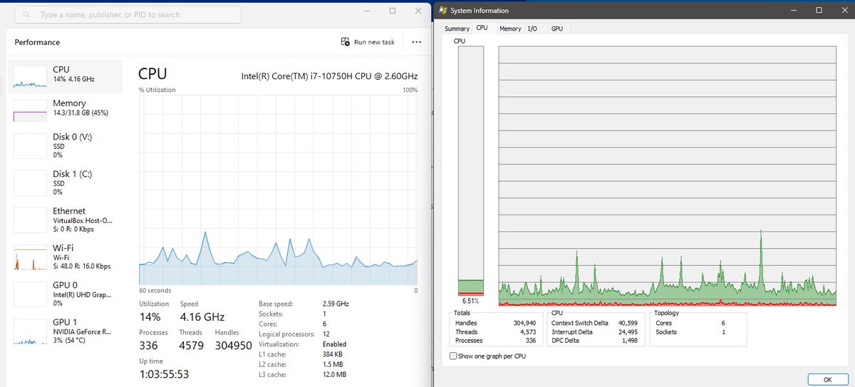Click the Intel Core i7-10750H processor name
Screen dimensions: 855x387
pyautogui.click(x=330, y=76)
